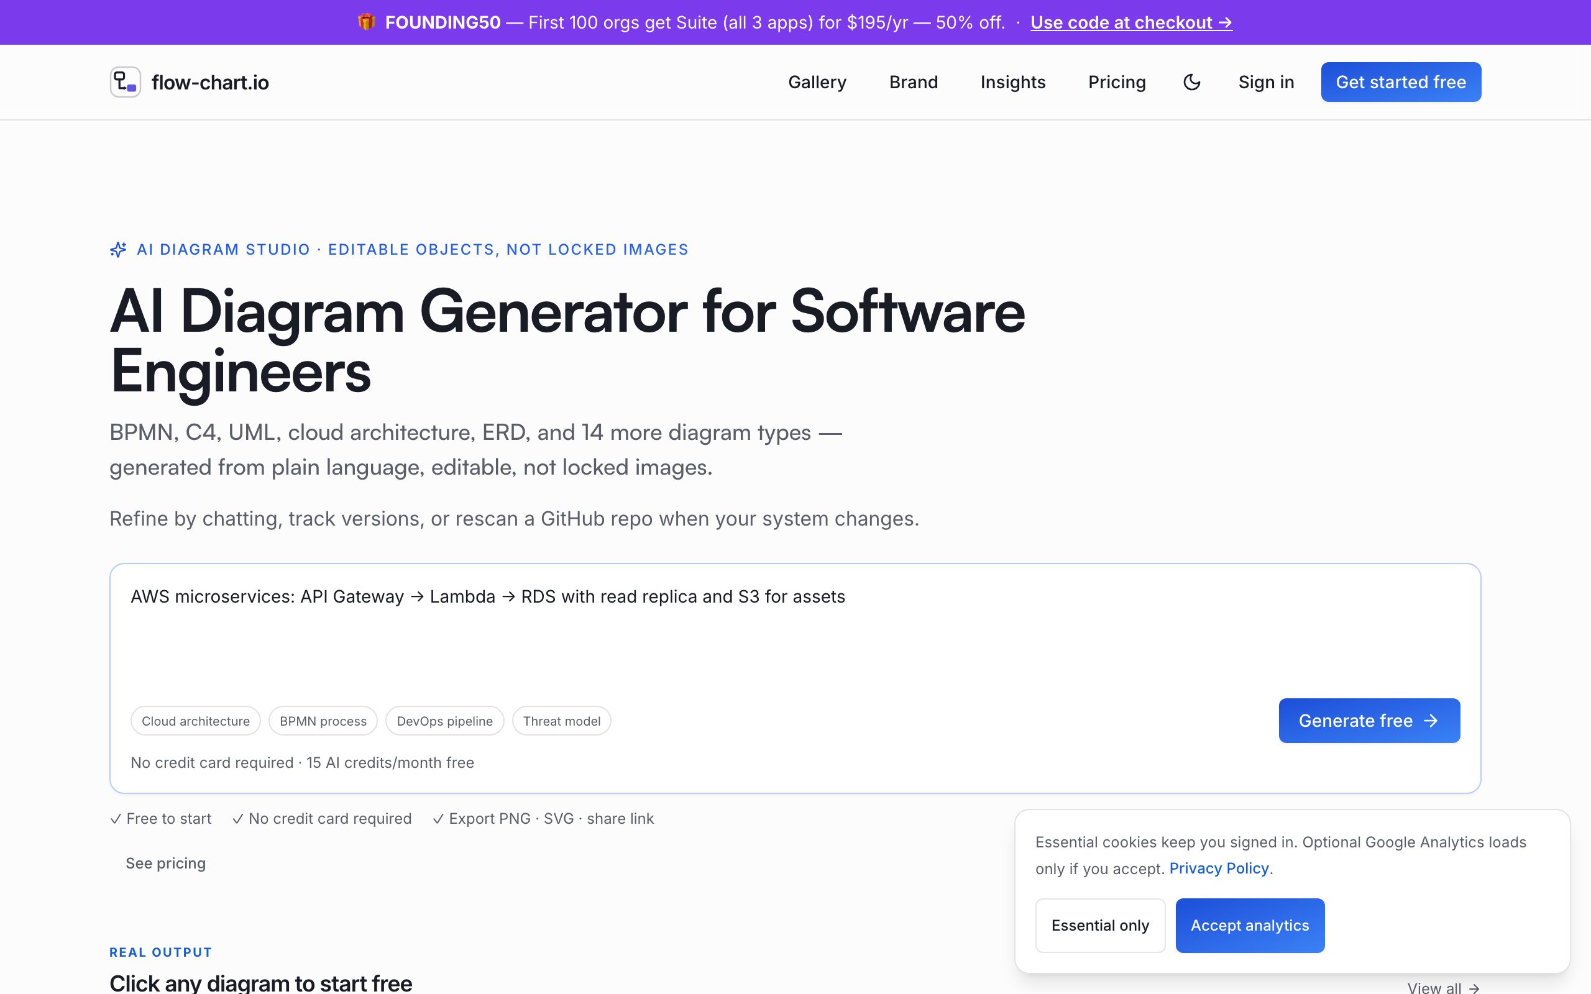Viewport: 1591px width, 994px height.
Task: Choose the Threat model preset chip
Action: coord(561,721)
